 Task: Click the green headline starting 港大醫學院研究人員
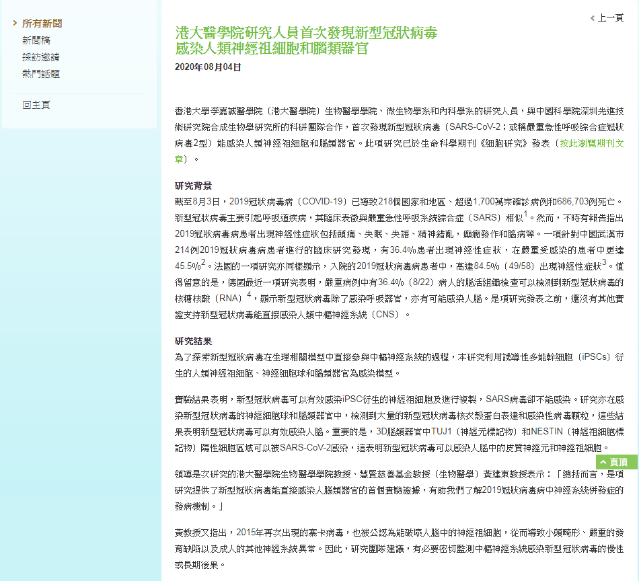click(306, 40)
